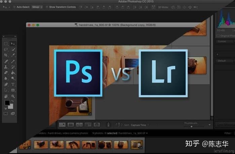Viewport: 235px width, 154px height.
Task: Click the Align top edges icon
Action: 80,7
